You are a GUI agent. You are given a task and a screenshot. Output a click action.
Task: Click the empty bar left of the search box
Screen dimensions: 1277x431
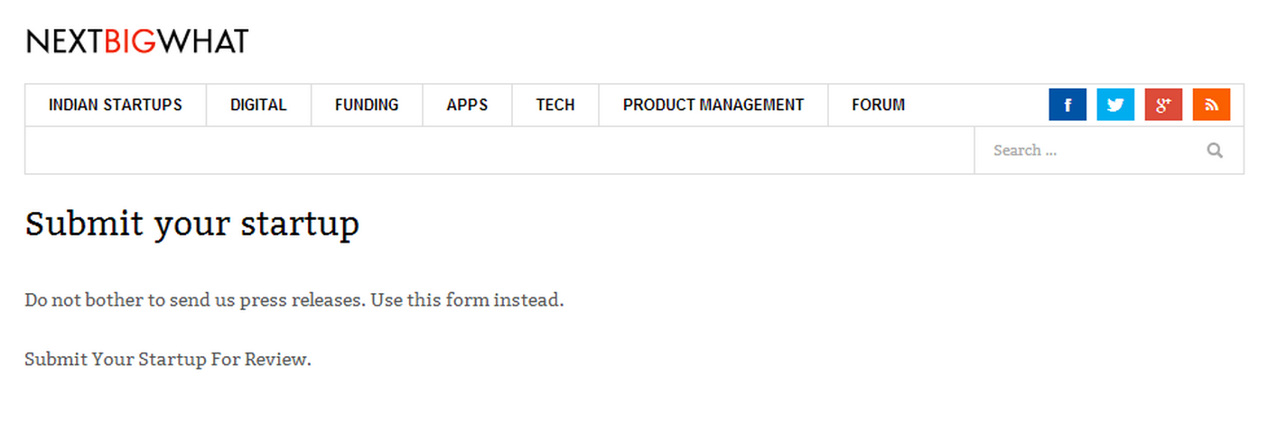click(x=499, y=151)
